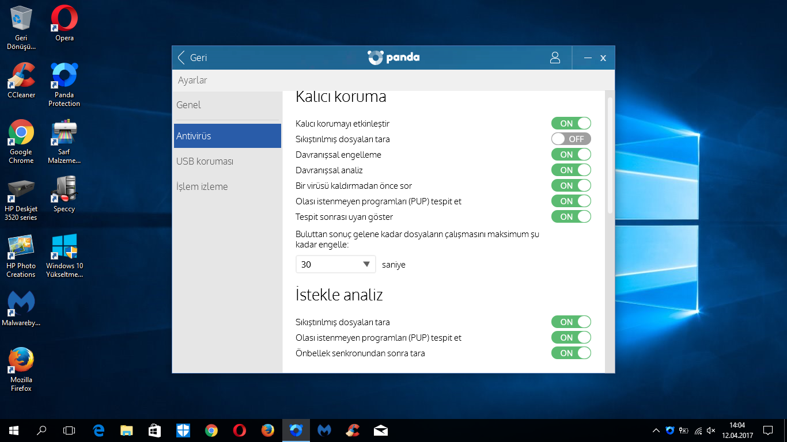
Task: Toggle PUP tespit et under Kalıcı koruma
Action: pos(571,201)
